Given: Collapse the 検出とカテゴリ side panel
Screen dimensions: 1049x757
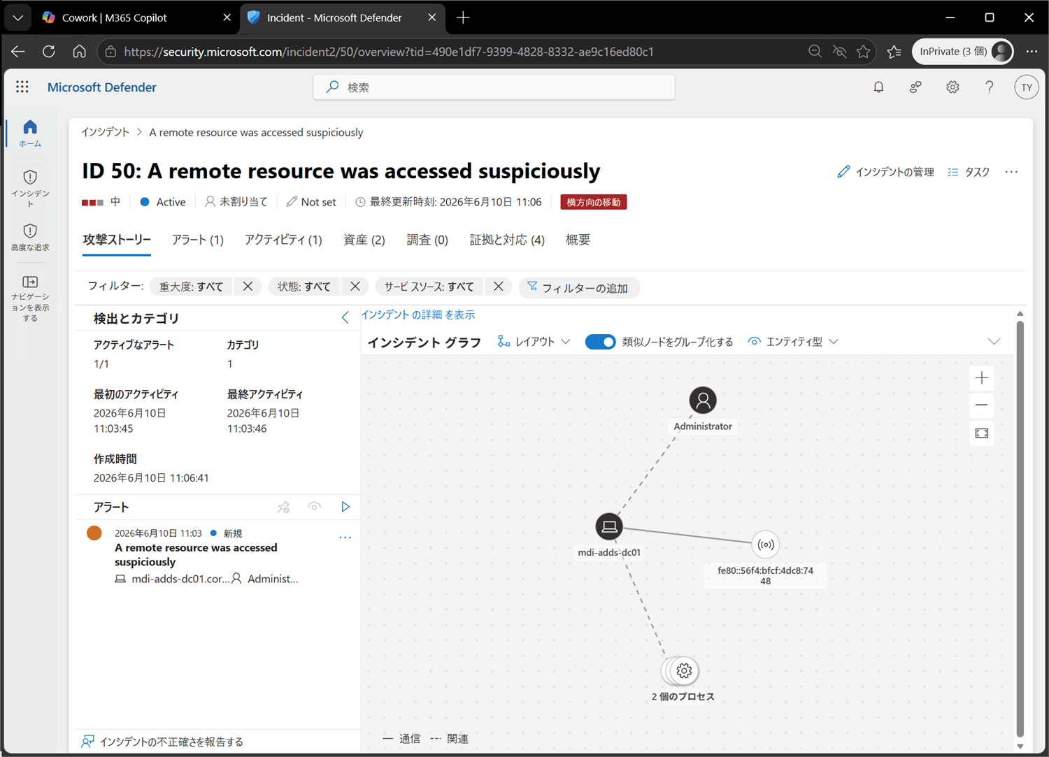Looking at the screenshot, I should 345,318.
